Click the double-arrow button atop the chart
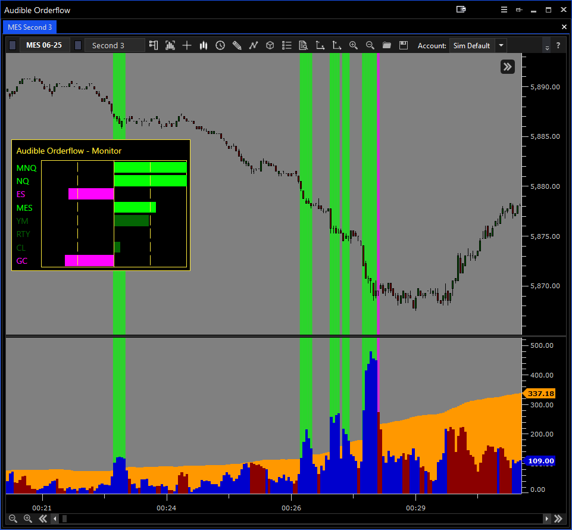 pos(508,67)
